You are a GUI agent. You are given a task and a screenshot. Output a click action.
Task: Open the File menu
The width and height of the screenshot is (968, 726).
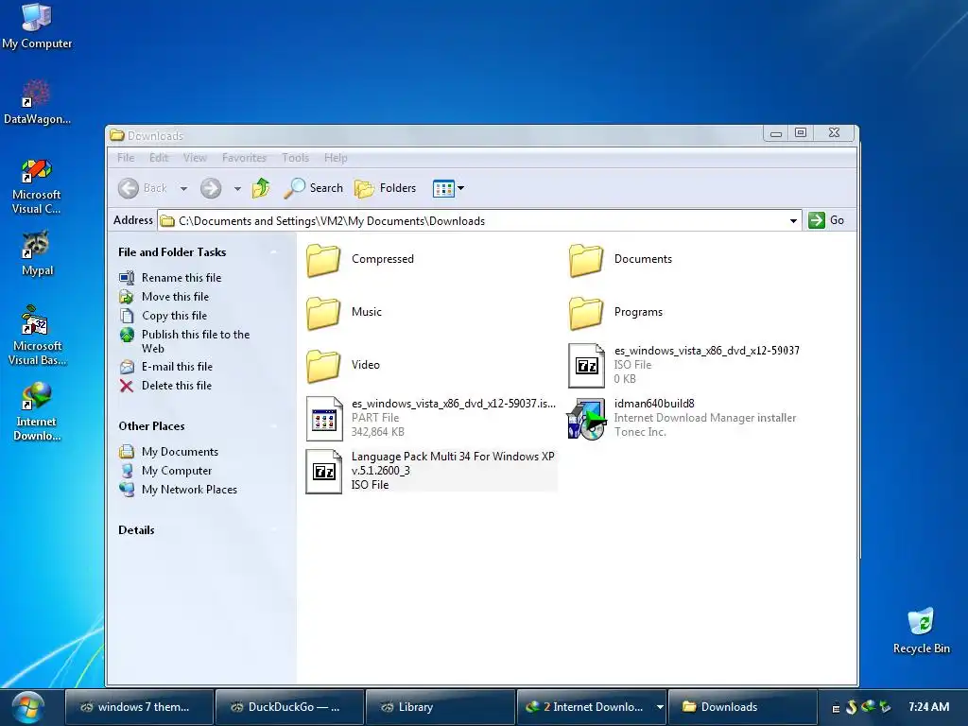click(126, 158)
